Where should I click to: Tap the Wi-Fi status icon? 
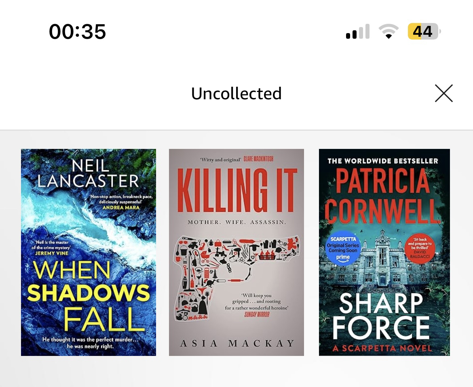click(x=389, y=31)
